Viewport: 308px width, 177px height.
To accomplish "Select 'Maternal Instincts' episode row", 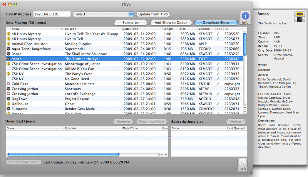I will pos(124,84).
